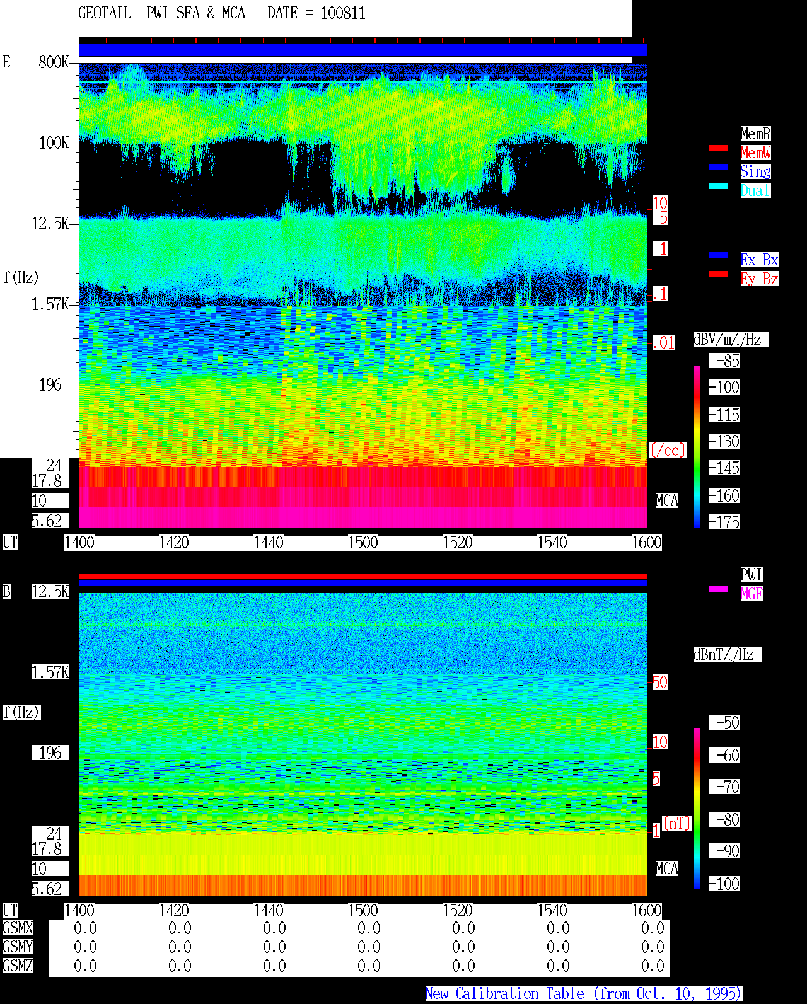Click the GEOTAIL PWI SFA & MCA title
Image resolution: width=807 pixels, height=1004 pixels.
(x=161, y=13)
